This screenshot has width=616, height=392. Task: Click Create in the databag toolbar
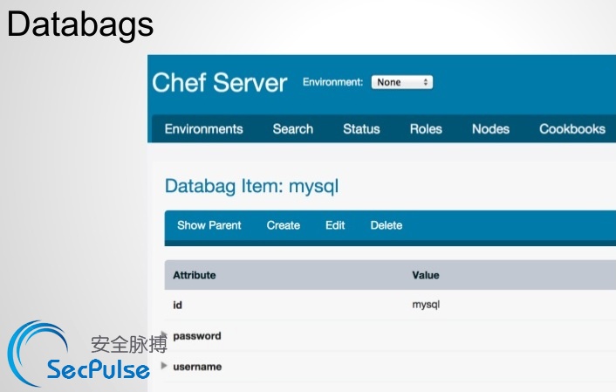click(283, 225)
